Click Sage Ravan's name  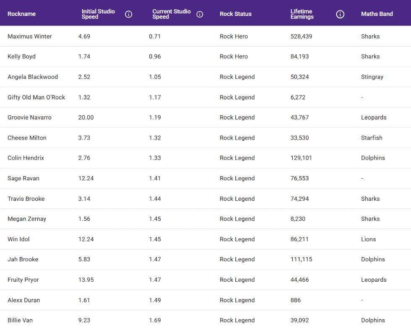tap(23, 178)
